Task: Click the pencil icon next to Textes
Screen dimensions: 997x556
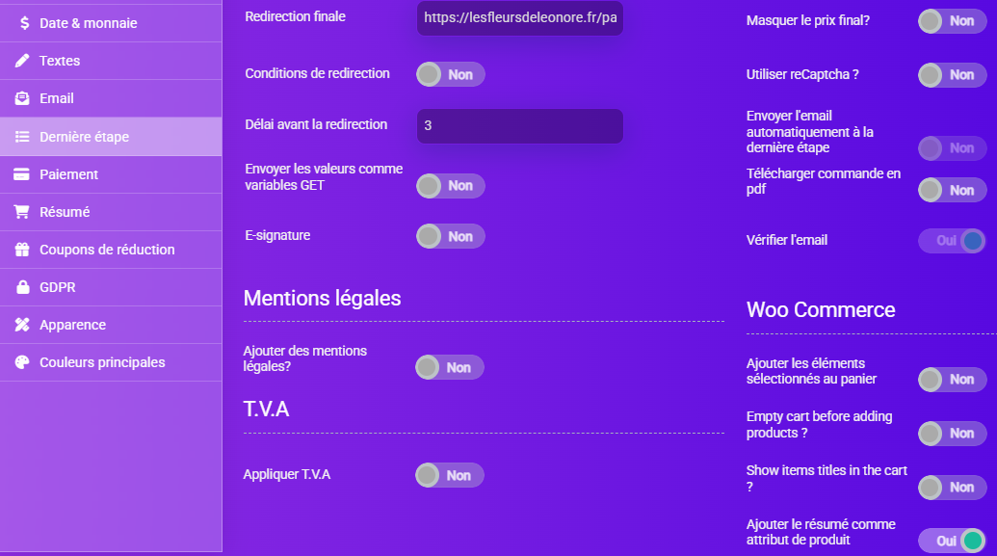Action: 22,61
